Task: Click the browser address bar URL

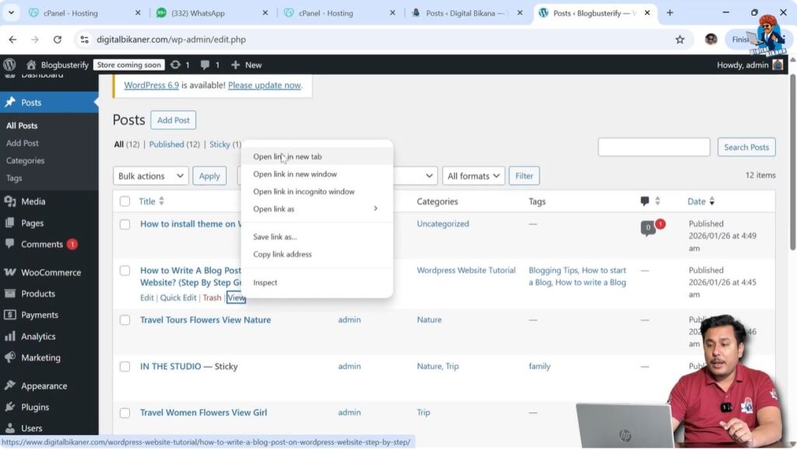Action: 171,40
